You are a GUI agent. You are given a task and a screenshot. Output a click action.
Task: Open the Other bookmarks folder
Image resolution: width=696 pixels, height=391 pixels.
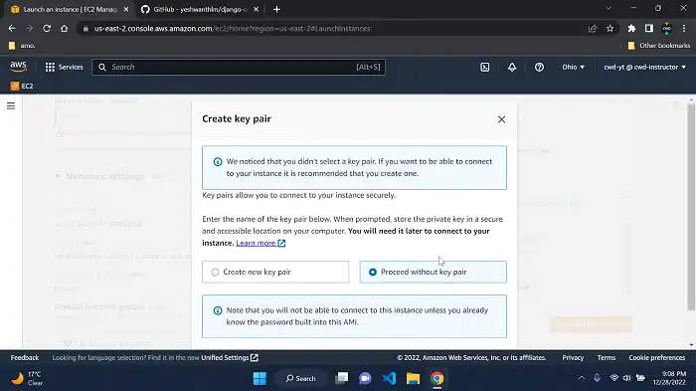pyautogui.click(x=659, y=46)
